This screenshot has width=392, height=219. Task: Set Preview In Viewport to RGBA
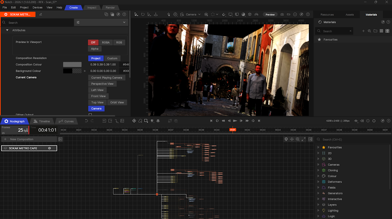tap(106, 42)
